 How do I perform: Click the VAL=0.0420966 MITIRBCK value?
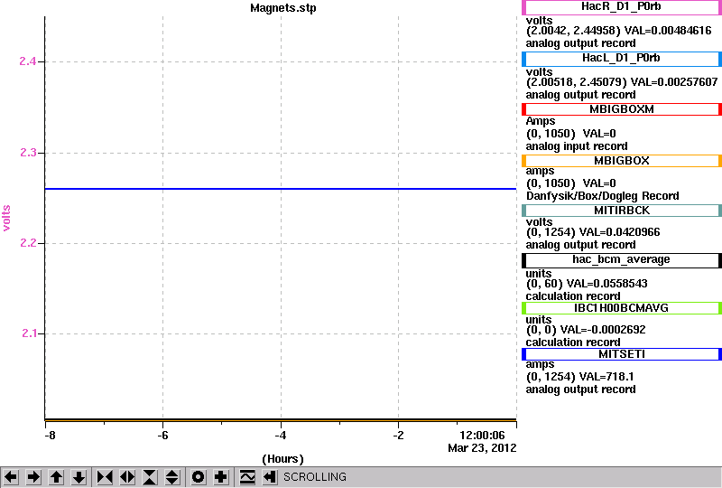coord(619,232)
